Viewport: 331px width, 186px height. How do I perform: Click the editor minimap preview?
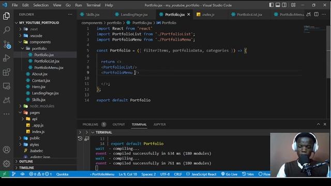click(x=314, y=29)
